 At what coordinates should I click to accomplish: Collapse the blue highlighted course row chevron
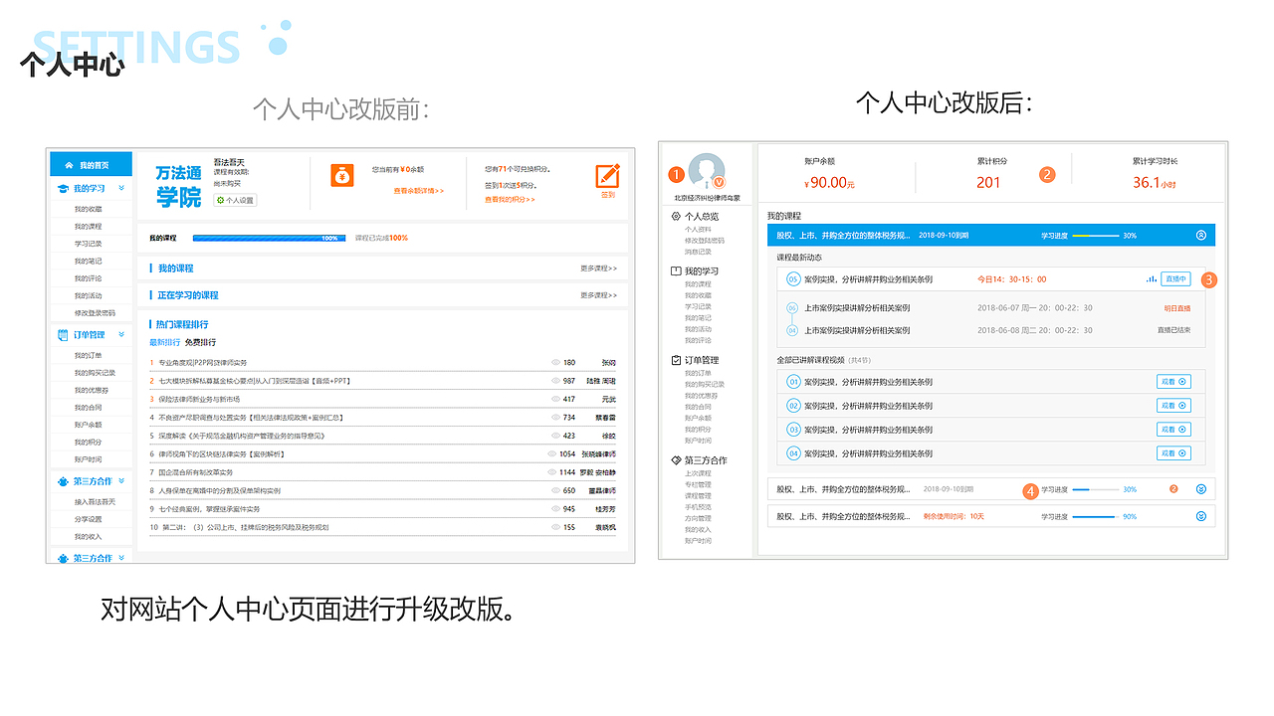pos(1200,236)
